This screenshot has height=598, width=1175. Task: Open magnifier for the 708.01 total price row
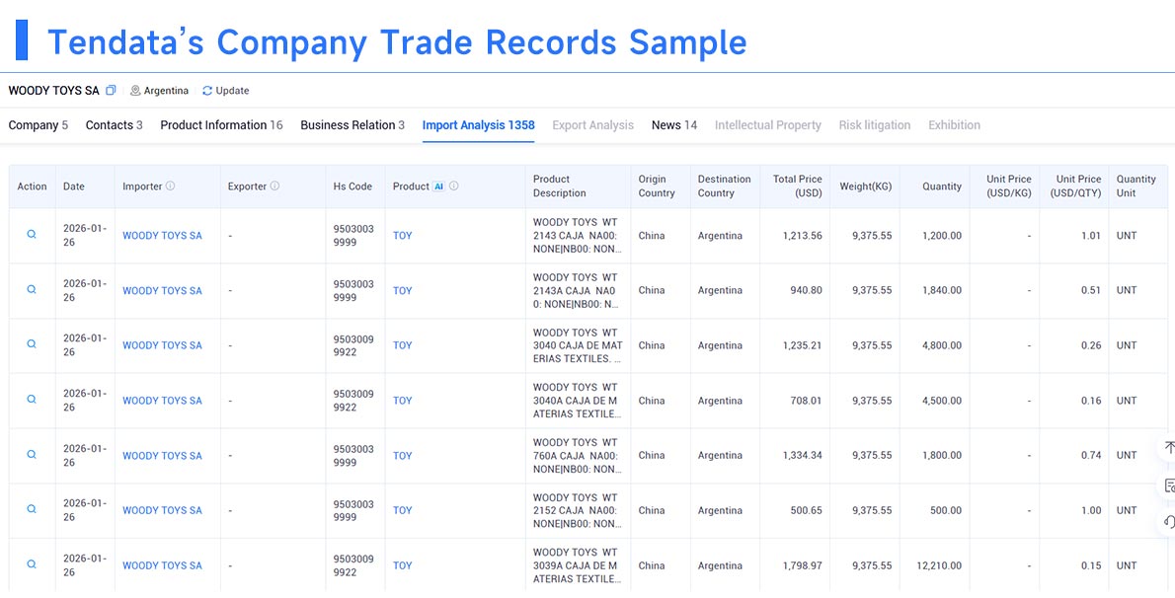pos(32,400)
